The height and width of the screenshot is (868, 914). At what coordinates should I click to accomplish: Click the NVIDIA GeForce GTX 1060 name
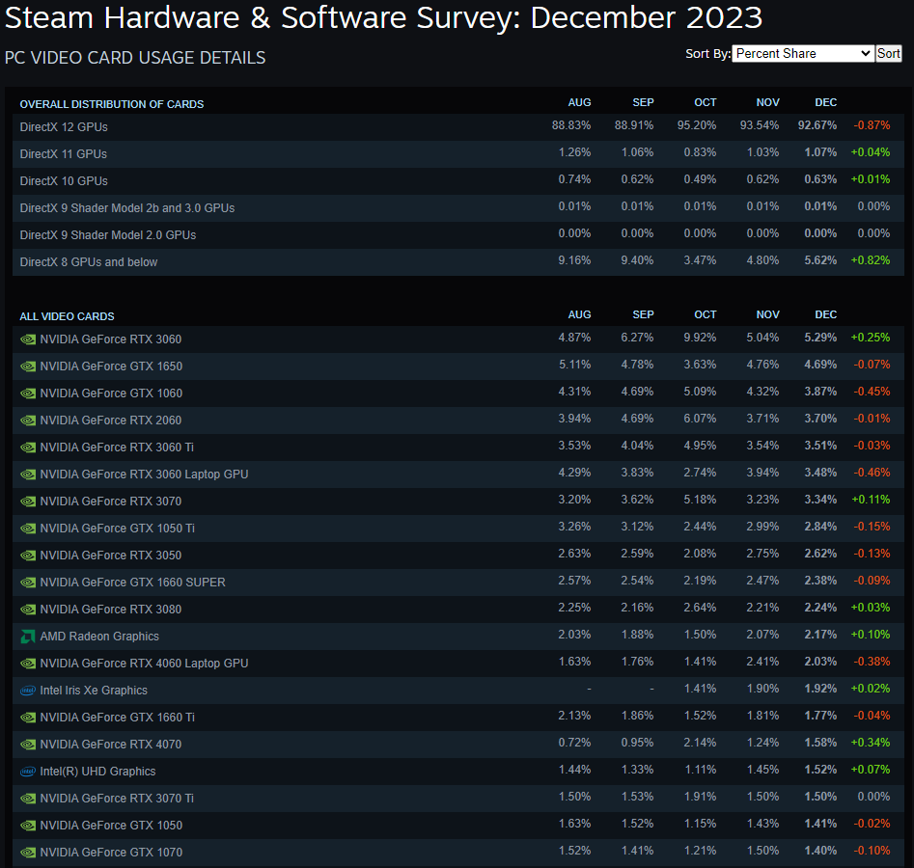[x=111, y=393]
